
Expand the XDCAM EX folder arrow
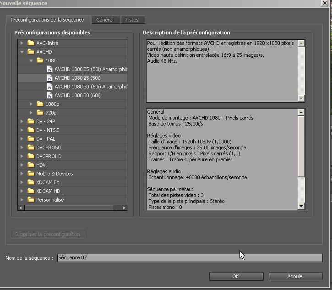click(22, 182)
